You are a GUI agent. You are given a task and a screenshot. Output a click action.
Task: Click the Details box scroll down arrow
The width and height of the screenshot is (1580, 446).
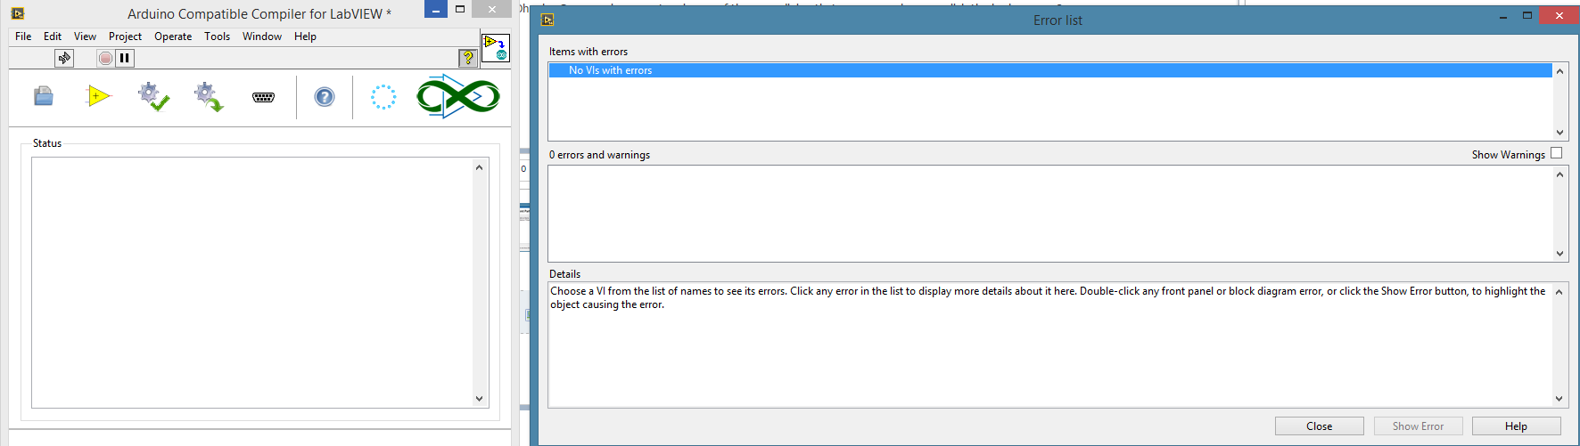coord(1559,399)
